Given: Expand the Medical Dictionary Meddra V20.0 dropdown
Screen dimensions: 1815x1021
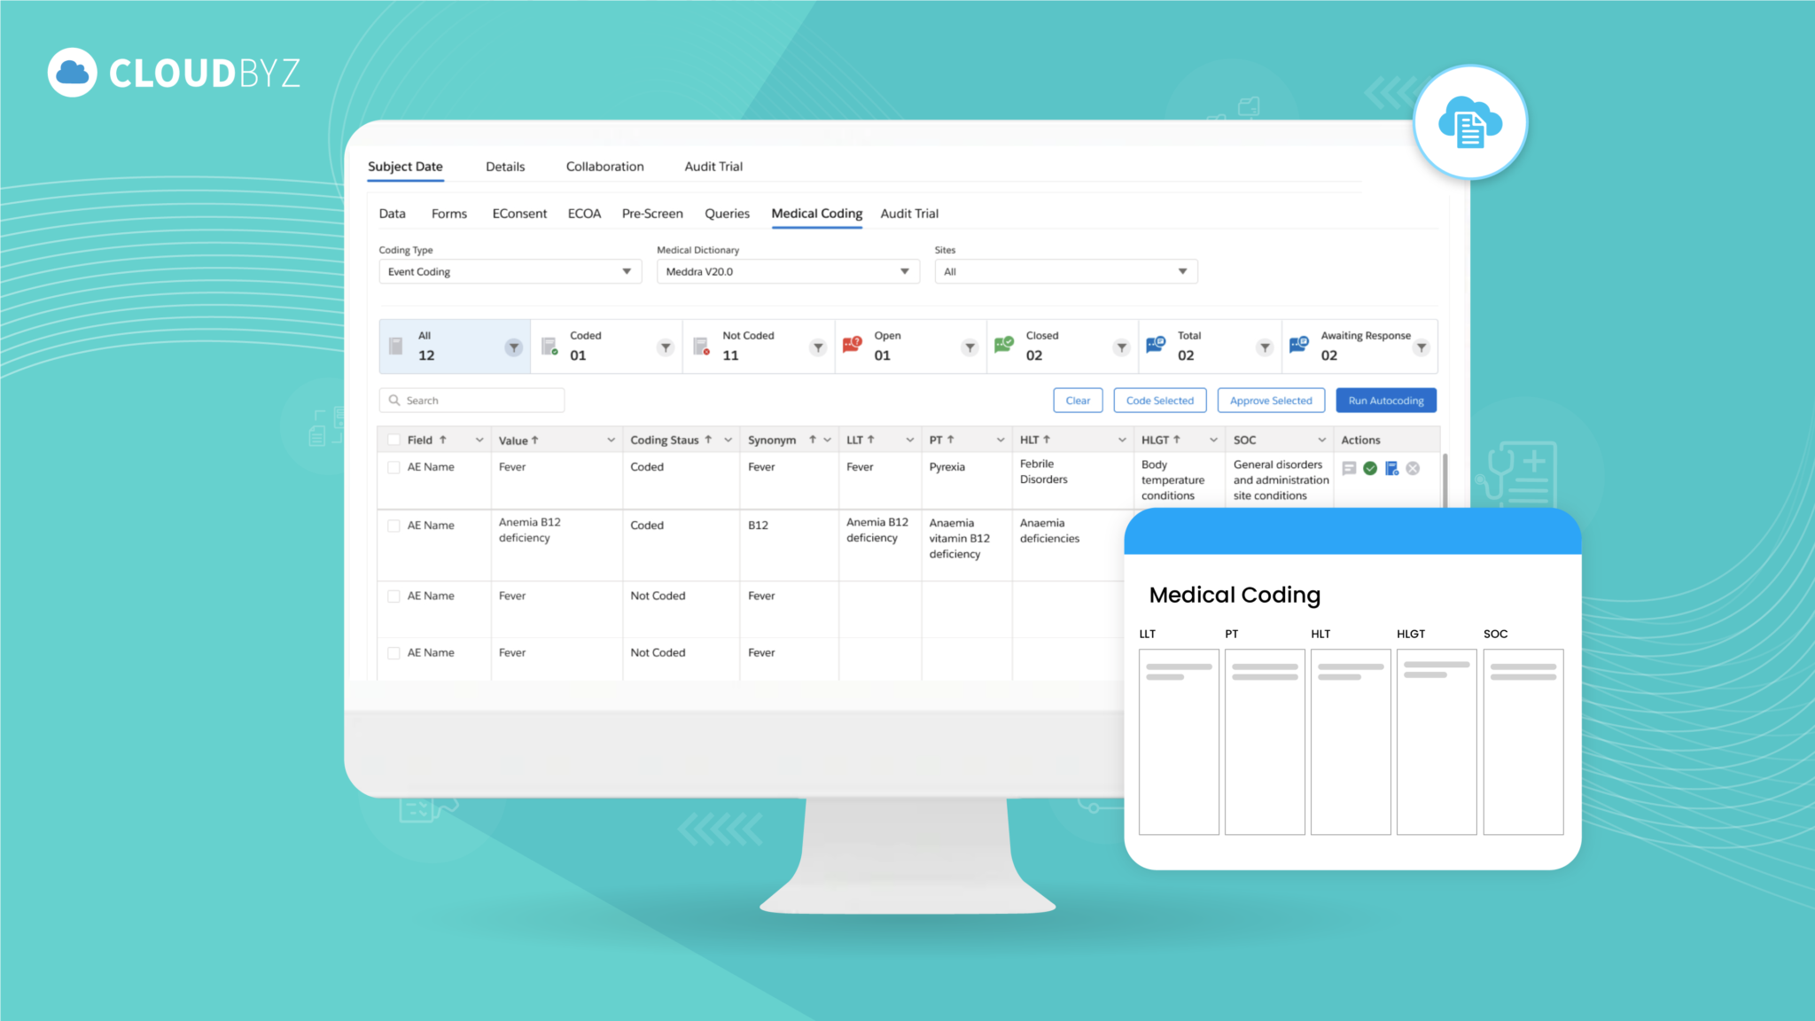Looking at the screenshot, I should [788, 271].
